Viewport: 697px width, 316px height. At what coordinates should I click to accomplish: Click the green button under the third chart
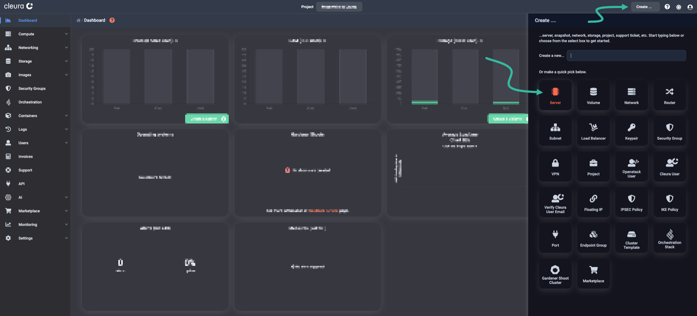[x=508, y=119]
